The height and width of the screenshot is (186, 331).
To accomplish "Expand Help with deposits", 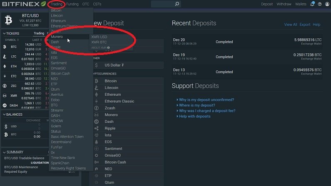I will tap(194, 117).
